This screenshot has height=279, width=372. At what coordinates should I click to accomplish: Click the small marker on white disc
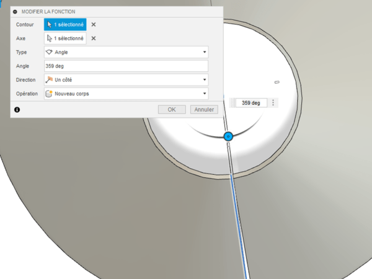click(x=277, y=82)
